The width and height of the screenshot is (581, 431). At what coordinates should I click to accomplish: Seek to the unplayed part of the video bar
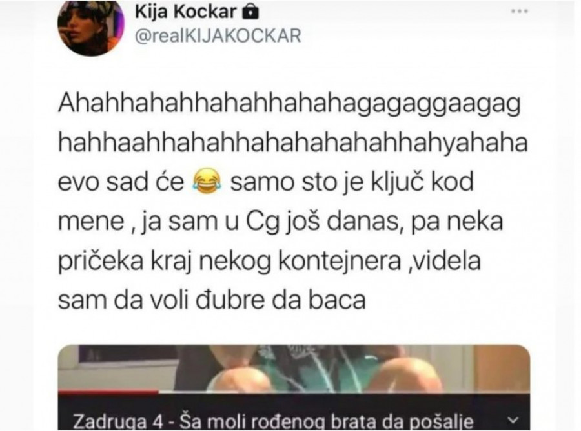[345, 392]
